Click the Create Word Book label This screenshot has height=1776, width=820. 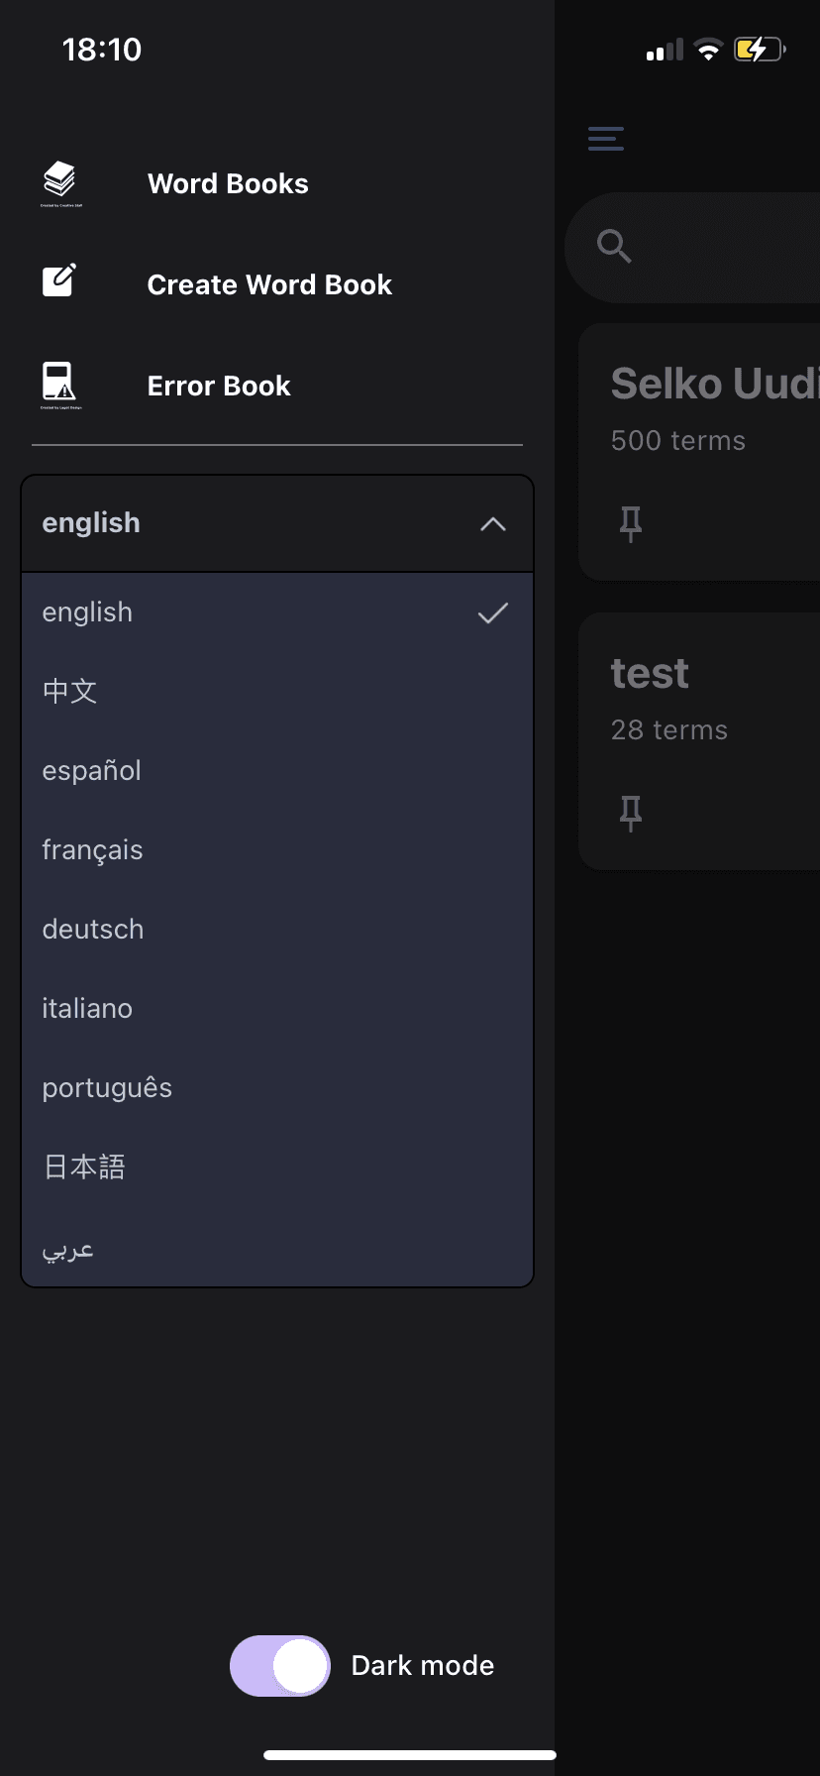[x=269, y=284]
